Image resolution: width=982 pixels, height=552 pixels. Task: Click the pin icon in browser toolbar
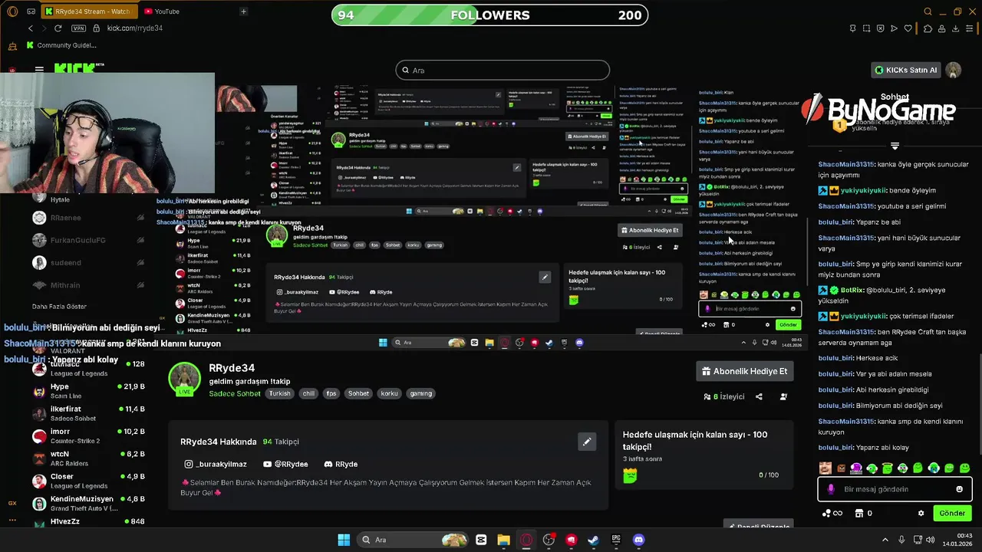click(852, 28)
